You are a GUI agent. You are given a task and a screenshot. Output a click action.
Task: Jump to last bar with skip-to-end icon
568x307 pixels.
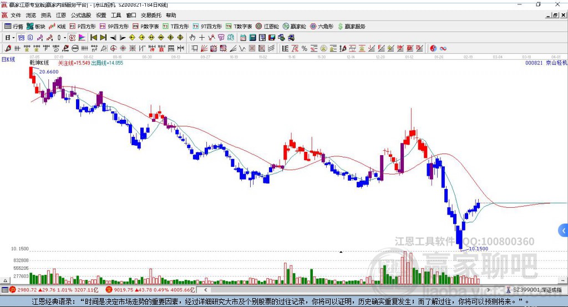[103, 38]
